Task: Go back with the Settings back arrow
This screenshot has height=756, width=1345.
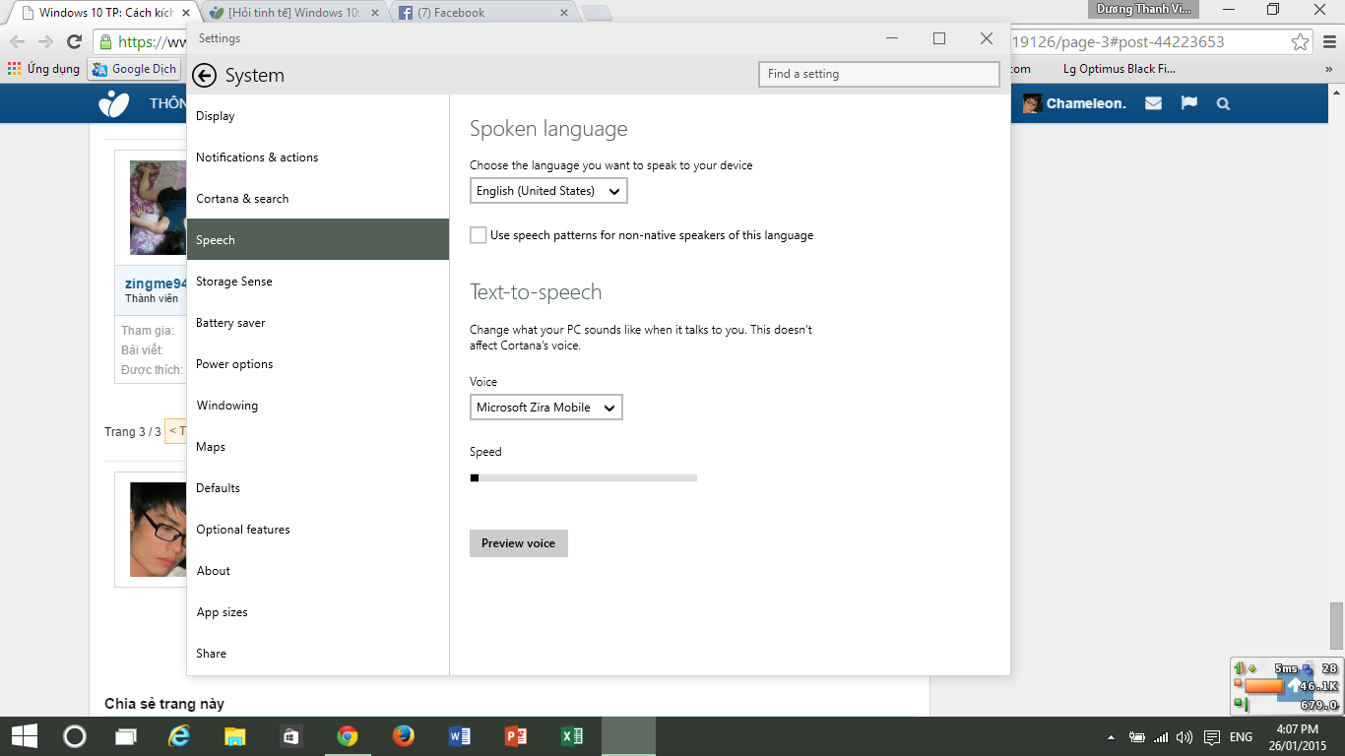Action: click(x=204, y=76)
